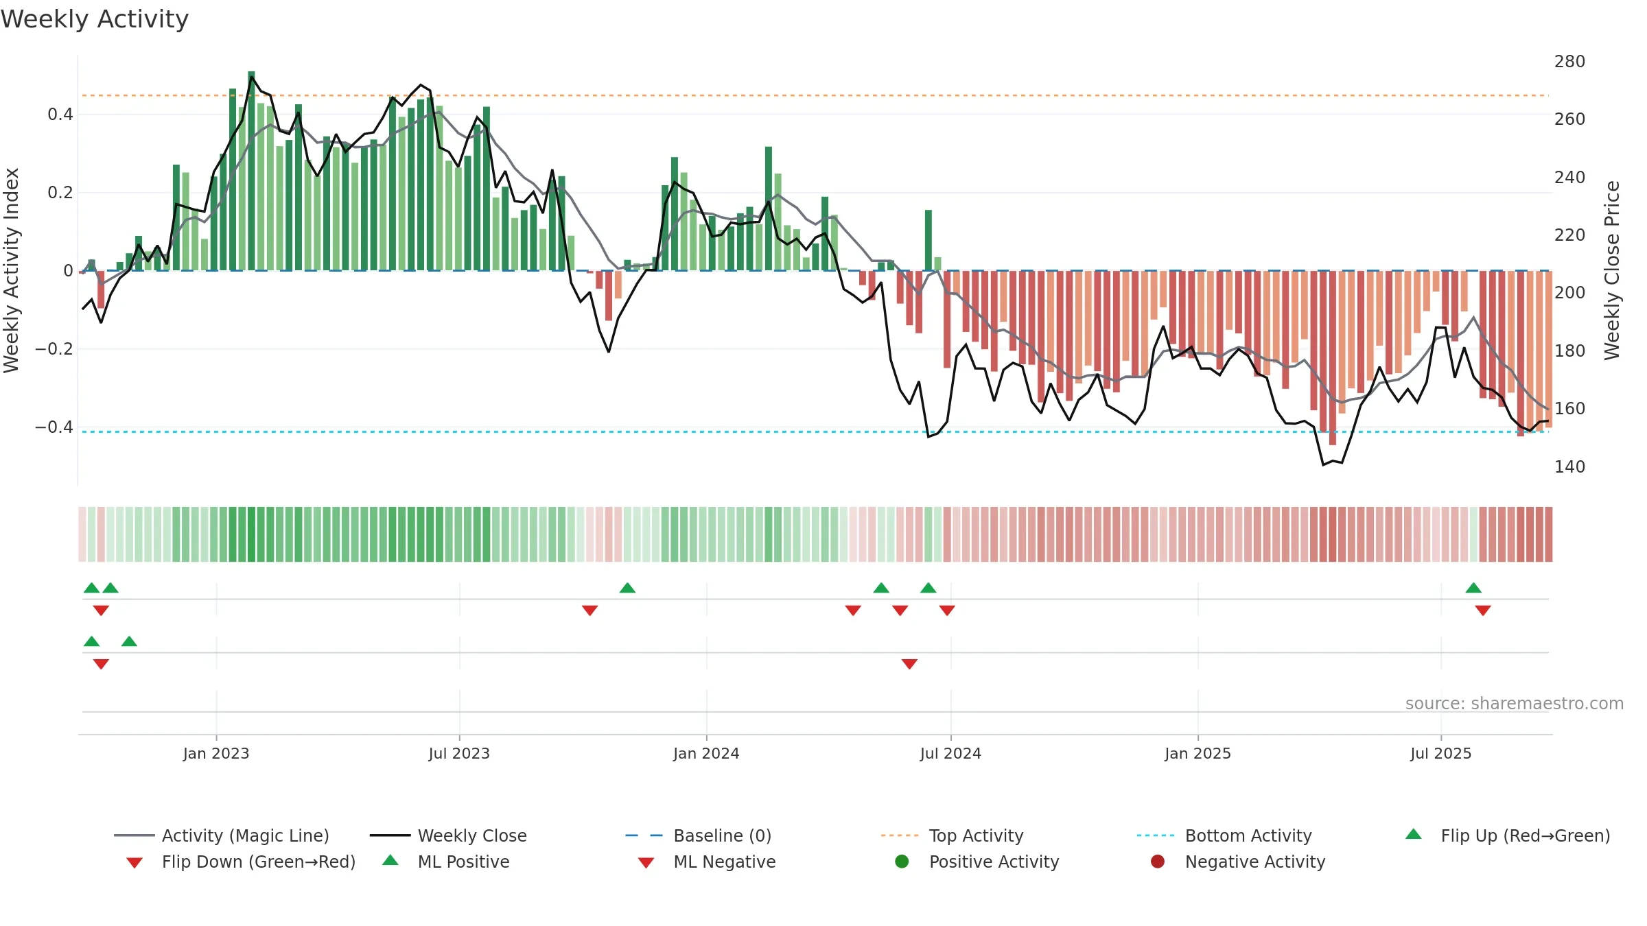Screen dimensions: 1647x926
Task: Click the 240 price axis tick
Action: (1570, 178)
